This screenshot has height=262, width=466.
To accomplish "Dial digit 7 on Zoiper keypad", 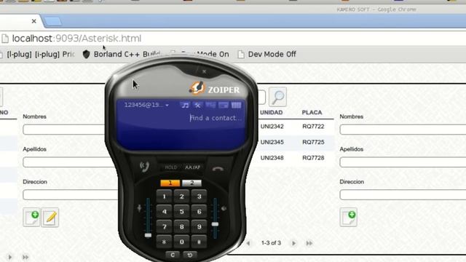I will (164, 226).
